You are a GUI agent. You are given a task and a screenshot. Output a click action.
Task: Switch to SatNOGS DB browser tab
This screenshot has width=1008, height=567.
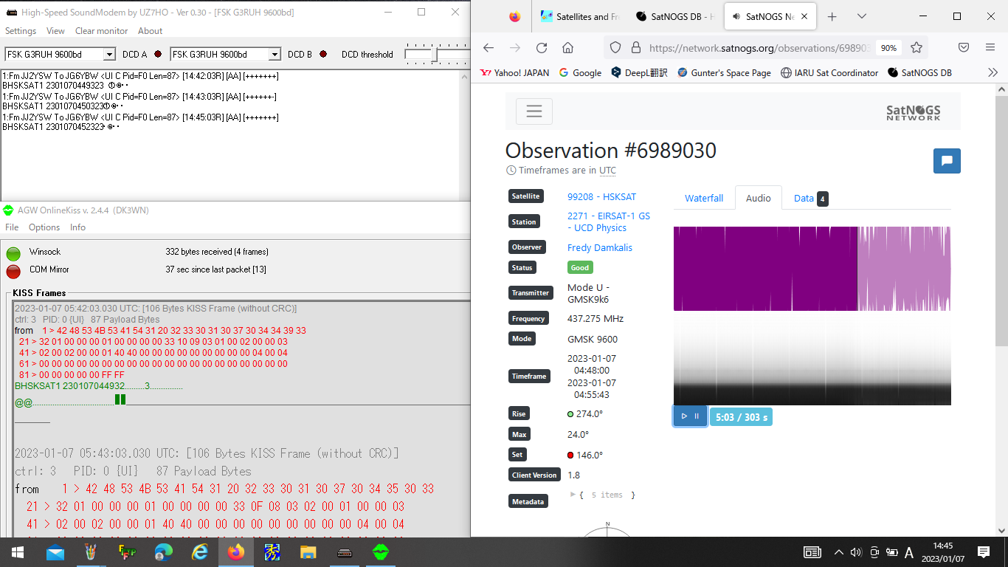coord(674,16)
